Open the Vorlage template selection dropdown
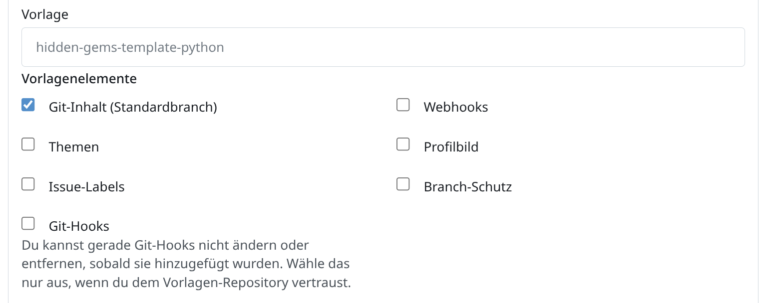 [383, 47]
